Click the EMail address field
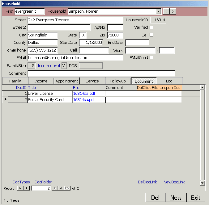This screenshot has width=209, height=205. [x=75, y=58]
